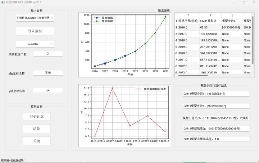Click the x轴坐标名称 input field

tap(48, 73)
